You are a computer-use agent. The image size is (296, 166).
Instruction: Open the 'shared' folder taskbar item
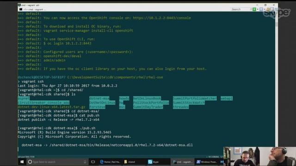134,162
